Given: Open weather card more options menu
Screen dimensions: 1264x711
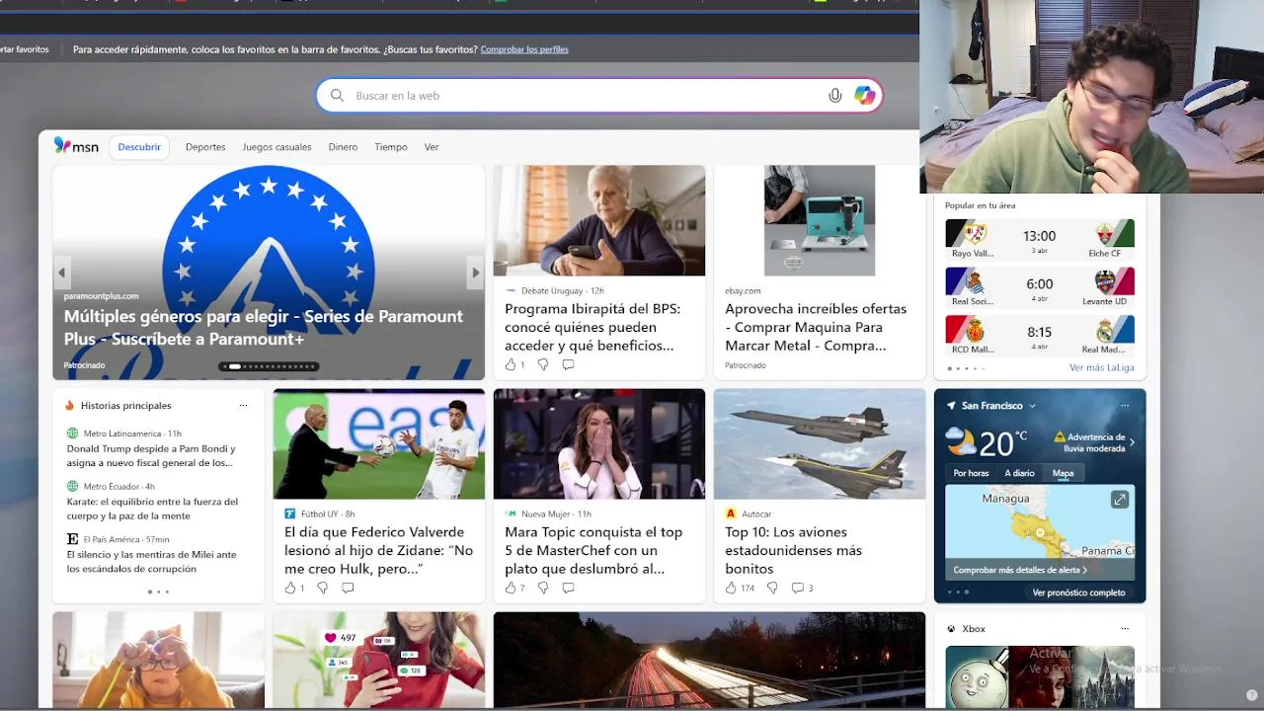Looking at the screenshot, I should [1125, 405].
